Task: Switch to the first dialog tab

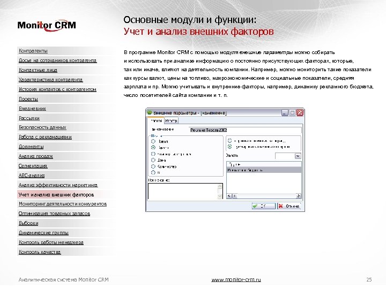Action: tap(156, 120)
